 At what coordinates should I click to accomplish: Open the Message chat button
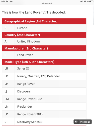[x=82, y=122]
